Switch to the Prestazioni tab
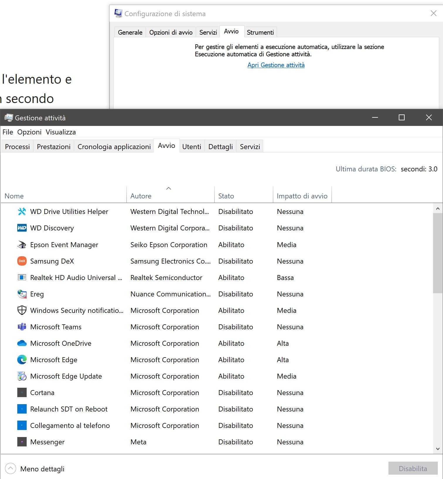The image size is (443, 479). click(54, 146)
